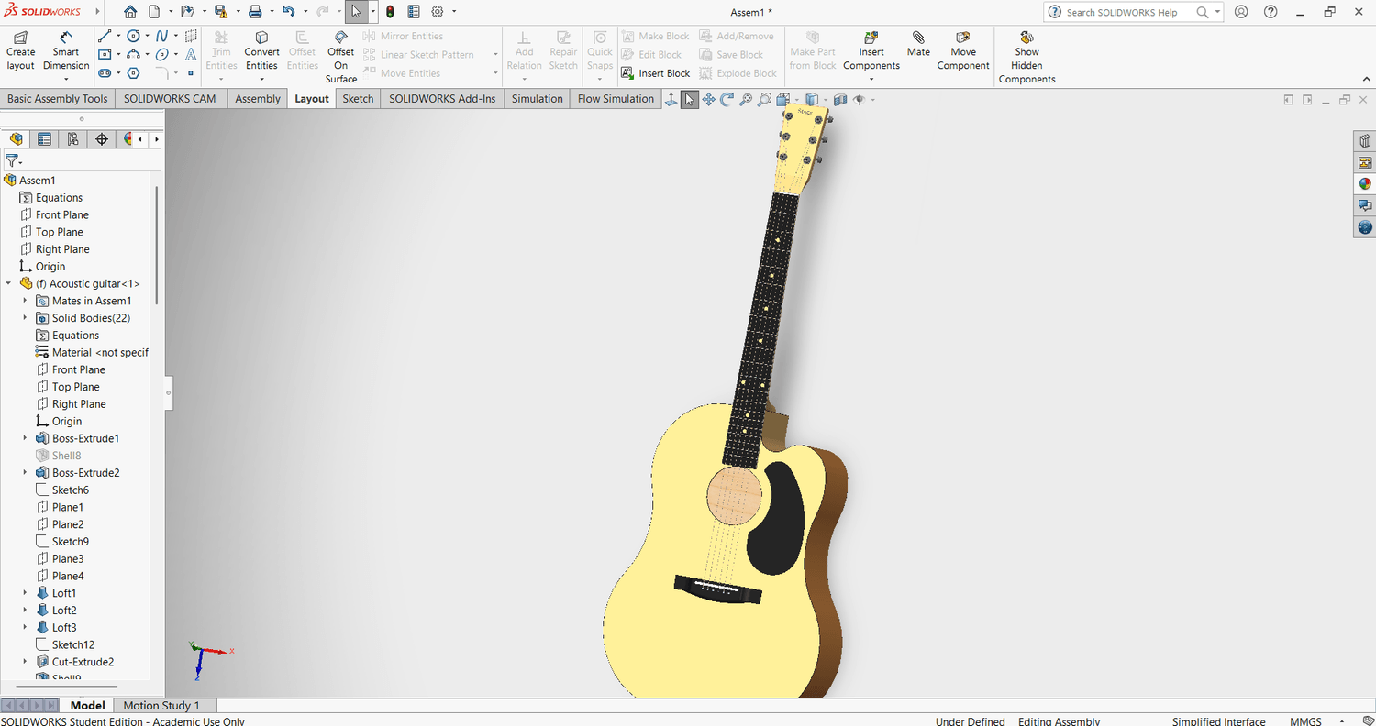Collapse the Acoustic guitar<1> tree node
This screenshot has height=726, width=1376.
coord(8,284)
